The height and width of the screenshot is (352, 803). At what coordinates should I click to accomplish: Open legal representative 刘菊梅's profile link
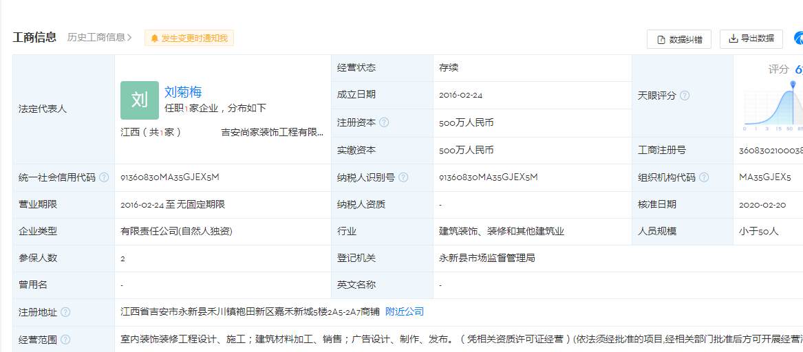(183, 92)
